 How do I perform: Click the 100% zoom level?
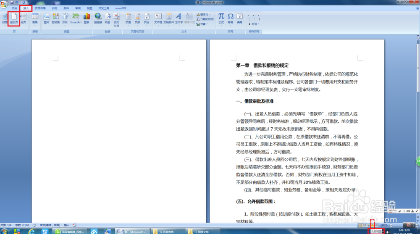384,226
